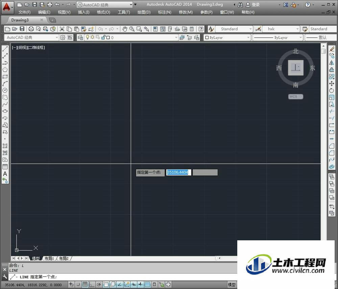
Task: Click the 35106.4404 dynamic input field
Action: click(x=178, y=172)
